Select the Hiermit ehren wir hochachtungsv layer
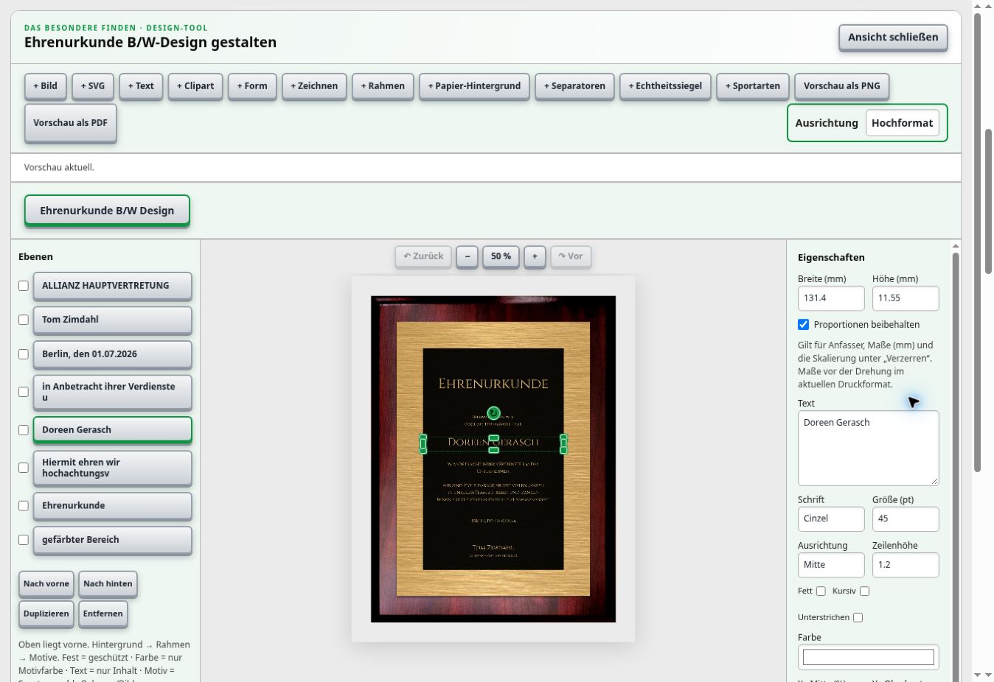994x682 pixels. click(112, 468)
